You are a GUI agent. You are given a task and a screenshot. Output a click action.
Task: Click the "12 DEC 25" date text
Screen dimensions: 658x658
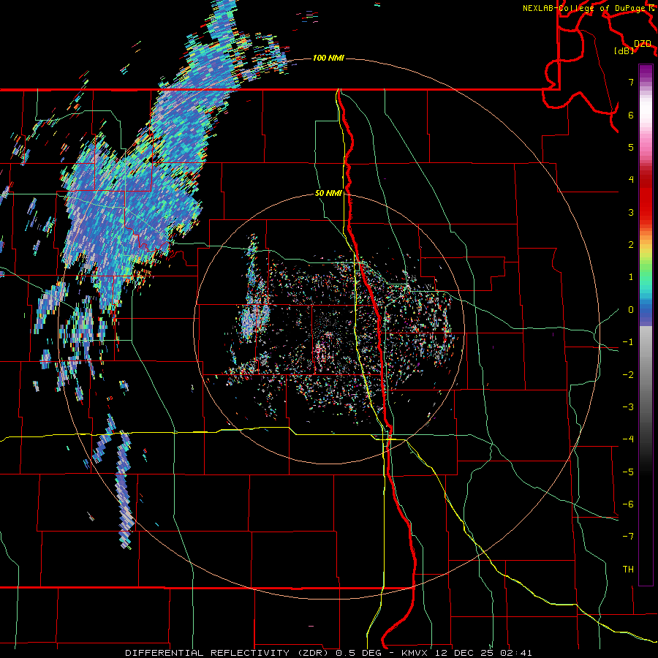click(464, 653)
